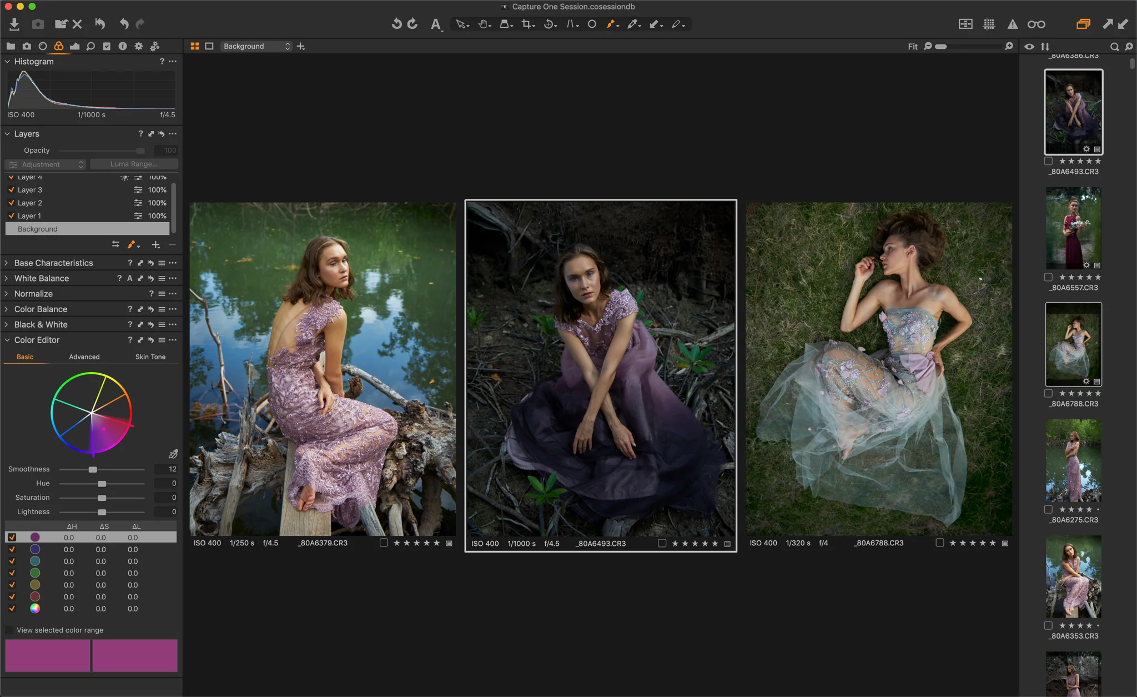1137x697 pixels.
Task: Click the Luma Range button
Action: coord(134,164)
